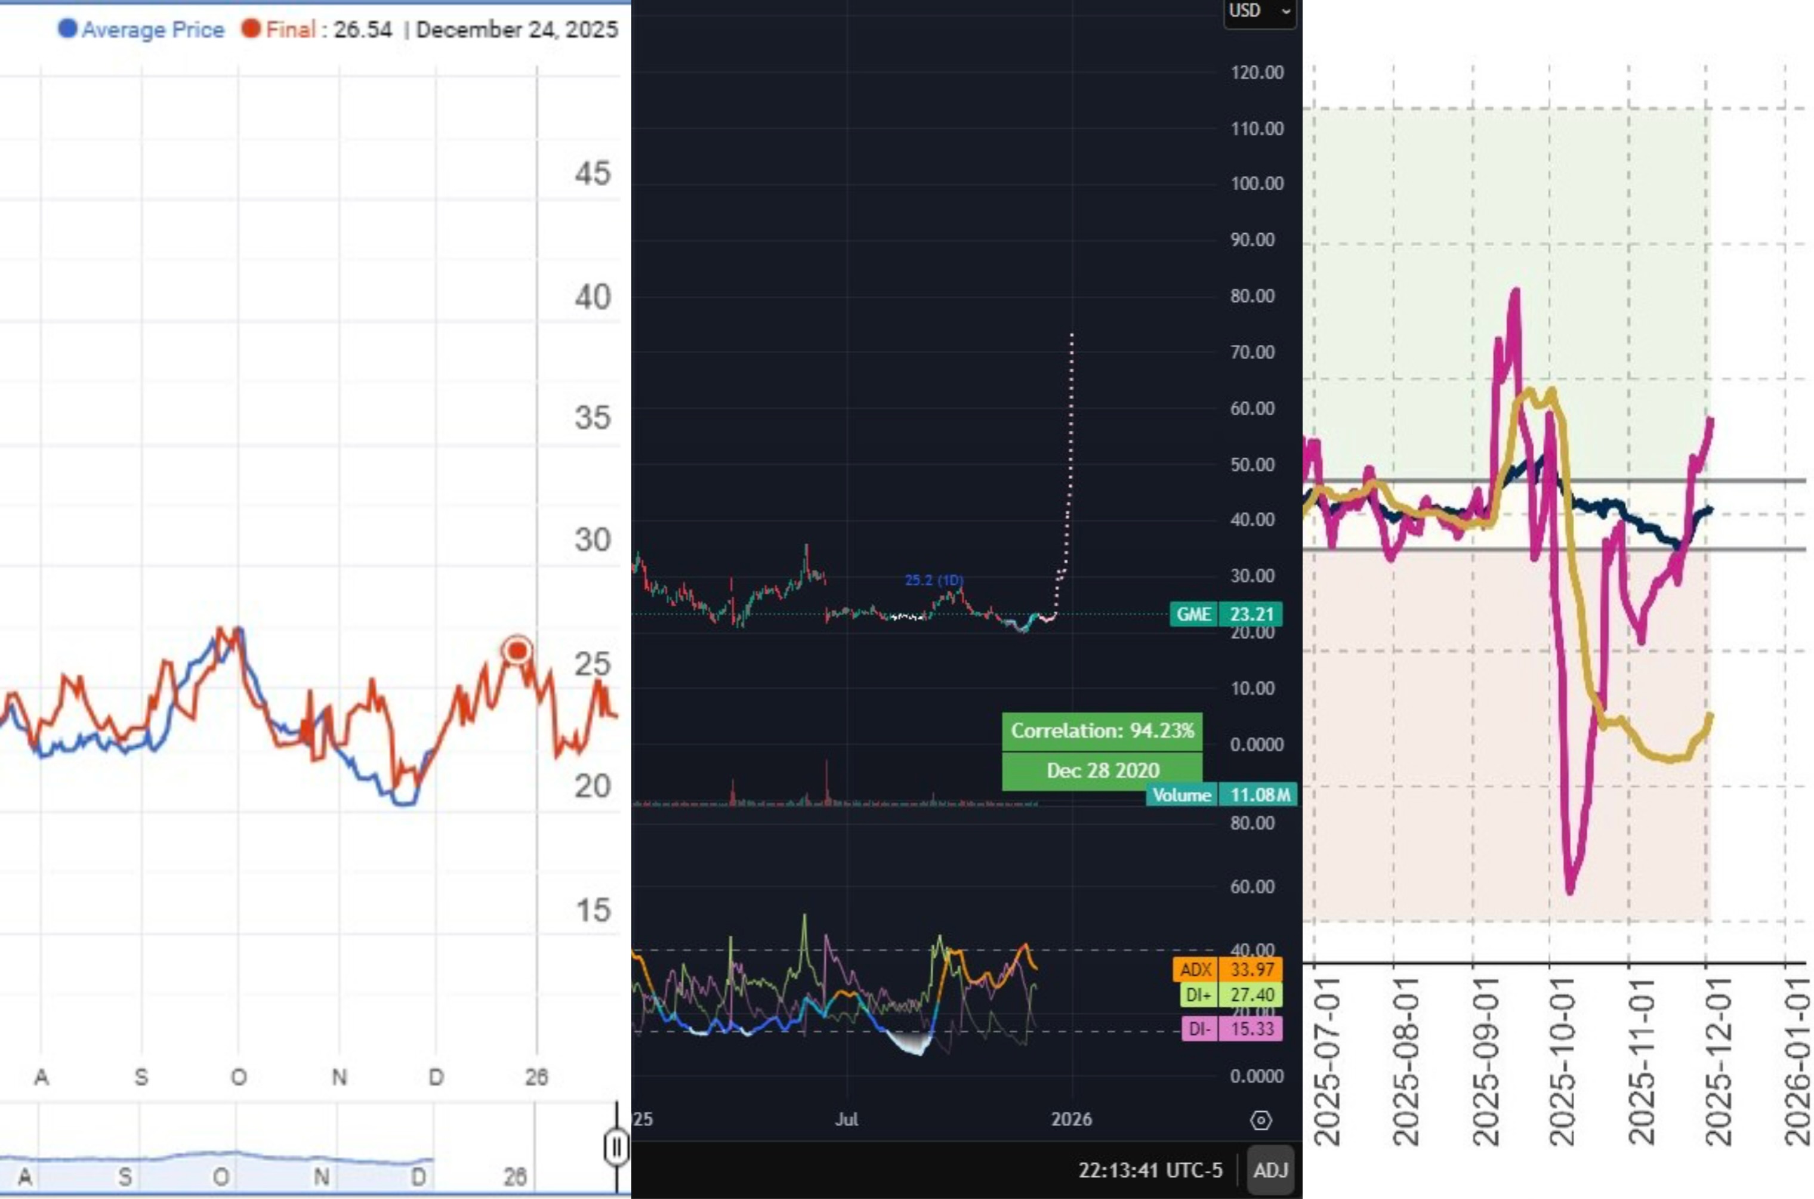Toggle the ADJ adjusted price button
The height and width of the screenshot is (1199, 1814).
coord(1270,1170)
